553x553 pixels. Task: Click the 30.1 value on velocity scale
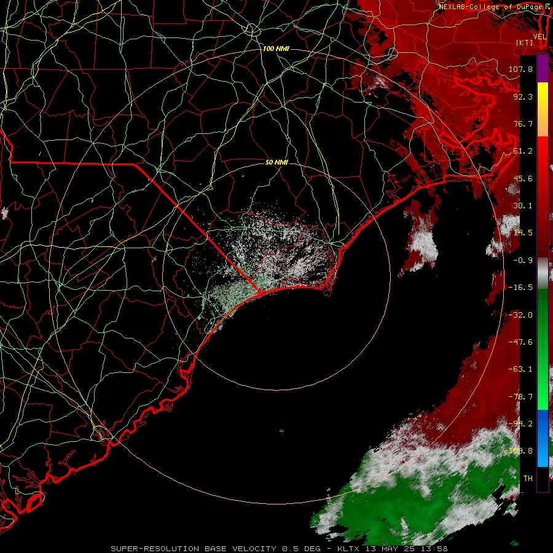(523, 206)
